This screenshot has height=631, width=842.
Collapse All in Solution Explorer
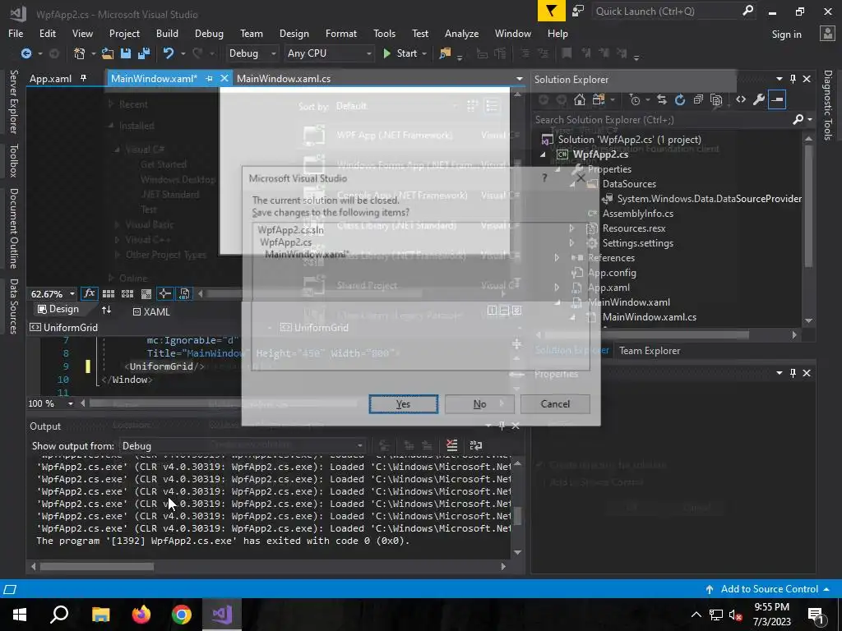[x=698, y=99]
